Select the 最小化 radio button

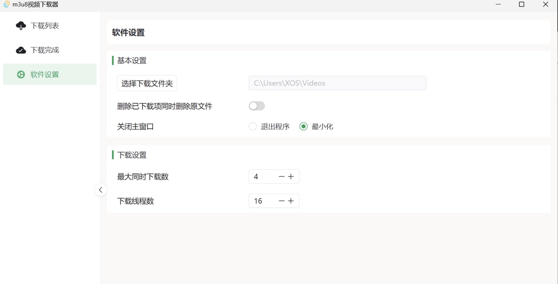click(304, 127)
